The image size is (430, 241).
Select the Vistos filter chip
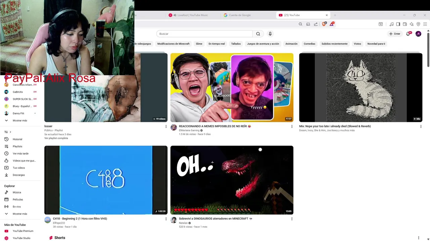click(x=357, y=44)
